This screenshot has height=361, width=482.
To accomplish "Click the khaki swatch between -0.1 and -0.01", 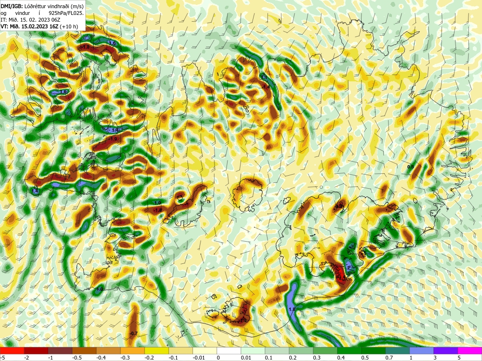I will [181, 350].
